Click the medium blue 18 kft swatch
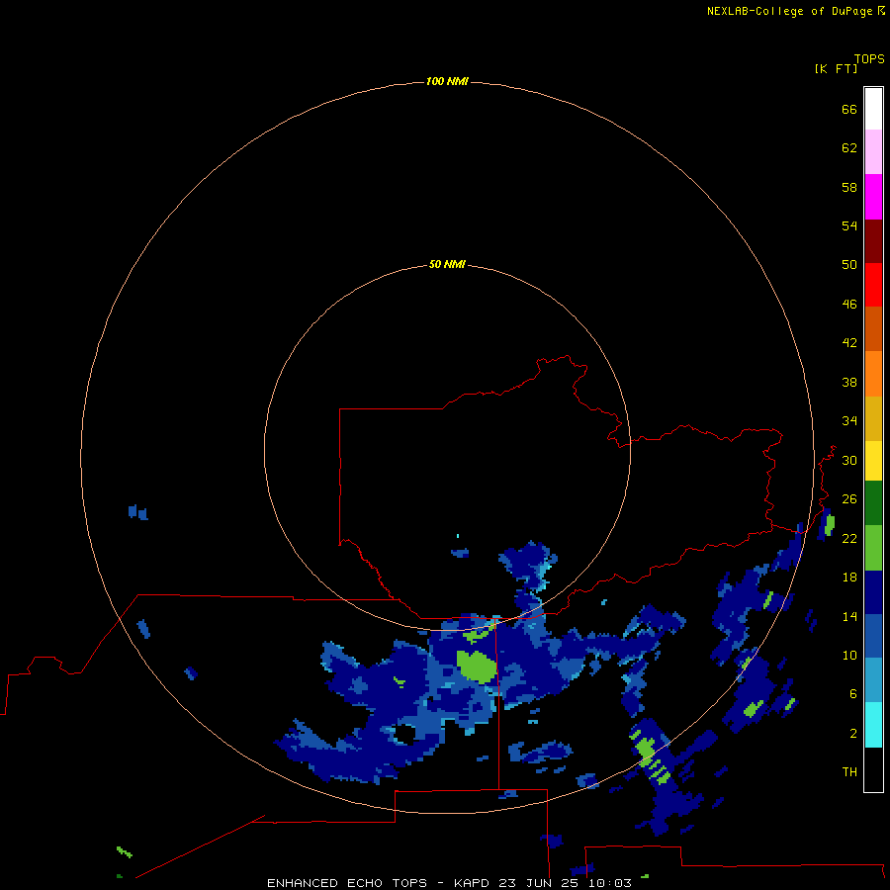 (873, 636)
